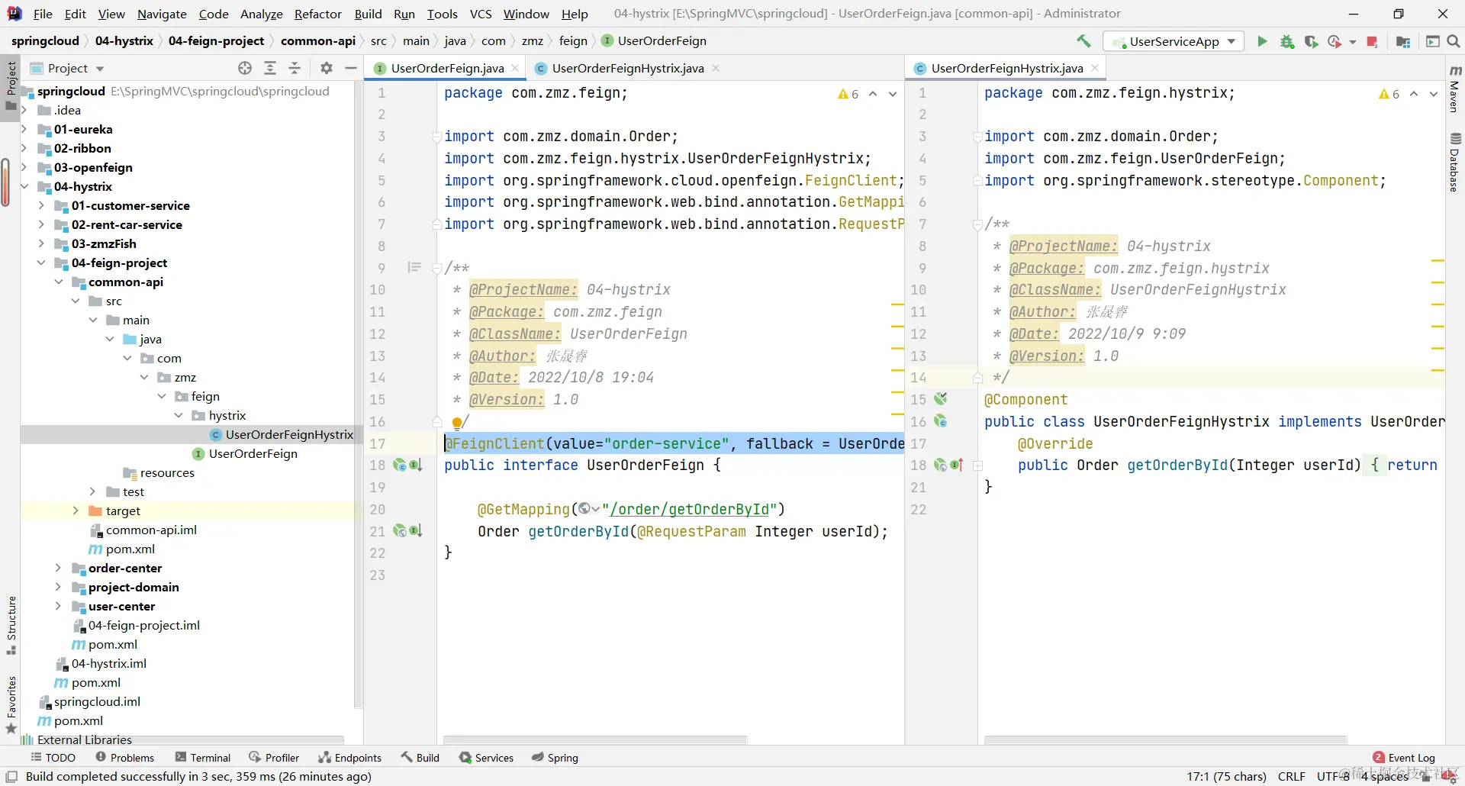
Task: Close the UserOrderFeign.java tab
Action: (515, 68)
